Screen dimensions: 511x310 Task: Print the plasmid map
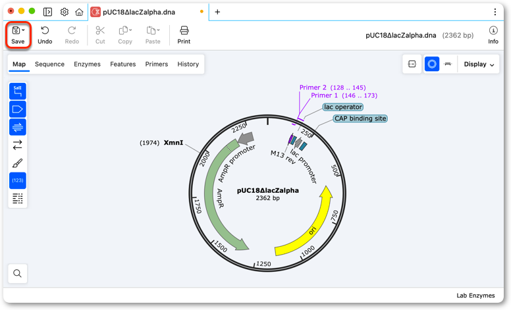click(x=184, y=35)
